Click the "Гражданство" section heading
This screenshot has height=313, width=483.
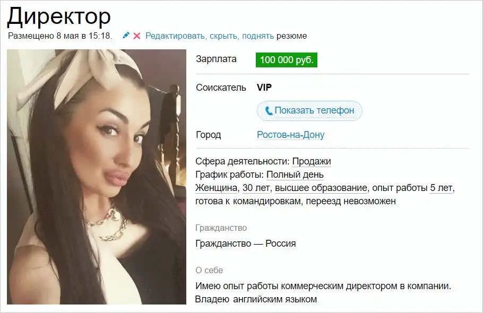(221, 228)
